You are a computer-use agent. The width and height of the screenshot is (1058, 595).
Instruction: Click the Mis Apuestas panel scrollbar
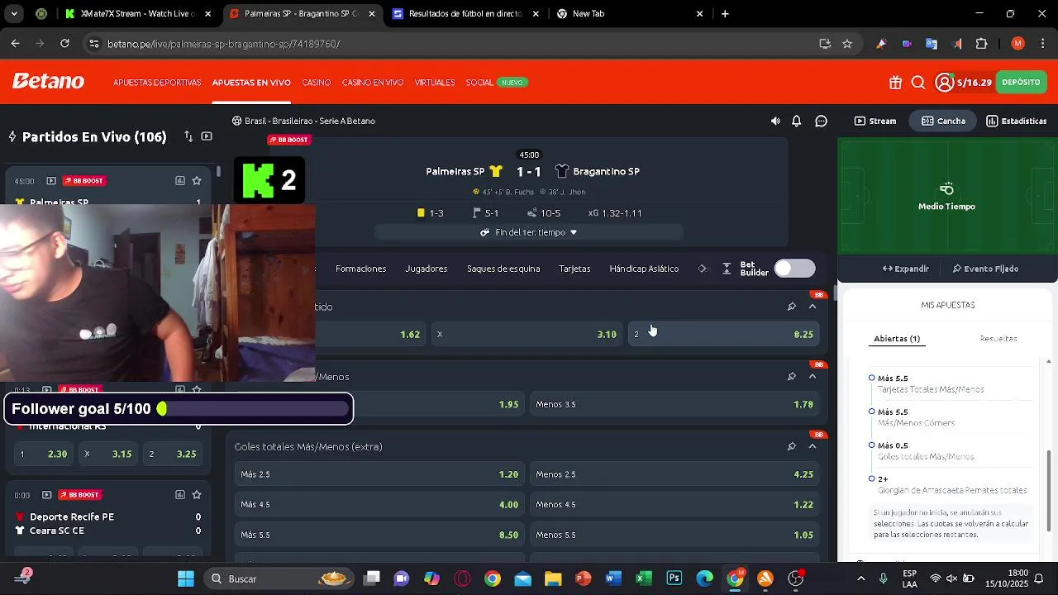pos(1049,492)
